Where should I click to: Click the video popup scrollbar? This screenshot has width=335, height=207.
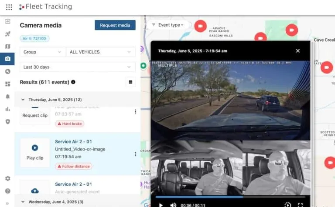312,124
